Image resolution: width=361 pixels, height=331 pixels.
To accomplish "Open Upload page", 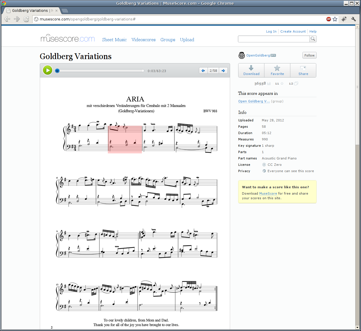I will click(x=187, y=40).
